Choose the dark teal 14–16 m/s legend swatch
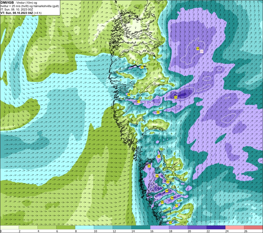The height and width of the screenshot is (233, 263). [141, 227]
